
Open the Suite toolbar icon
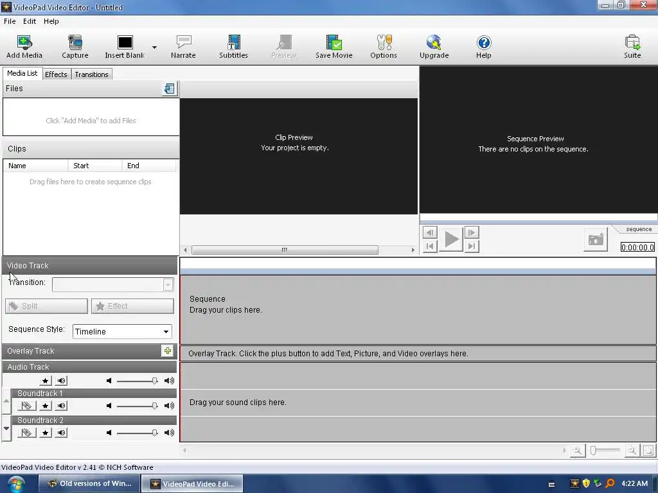[632, 46]
